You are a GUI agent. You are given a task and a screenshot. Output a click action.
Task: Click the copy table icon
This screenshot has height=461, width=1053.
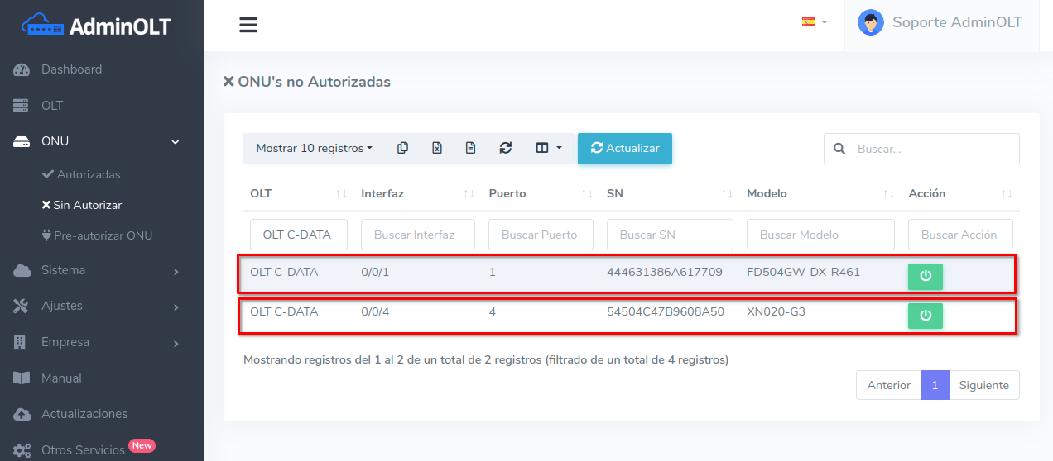tap(402, 148)
